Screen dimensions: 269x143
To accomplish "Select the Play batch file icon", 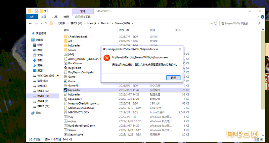I will pos(65,117).
